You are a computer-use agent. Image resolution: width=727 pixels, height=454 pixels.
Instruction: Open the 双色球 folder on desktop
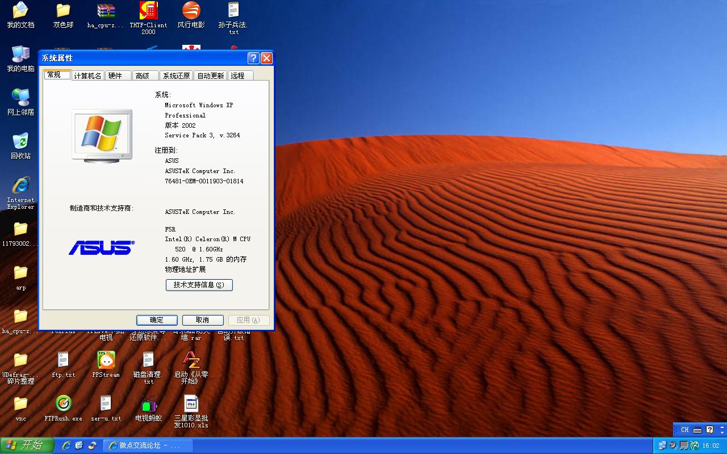[x=63, y=15]
